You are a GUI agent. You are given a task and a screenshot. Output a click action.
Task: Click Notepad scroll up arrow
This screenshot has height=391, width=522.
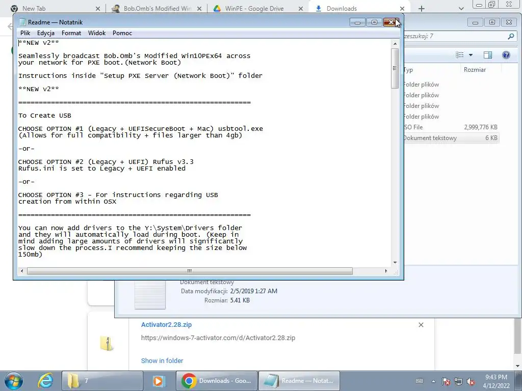[395, 44]
